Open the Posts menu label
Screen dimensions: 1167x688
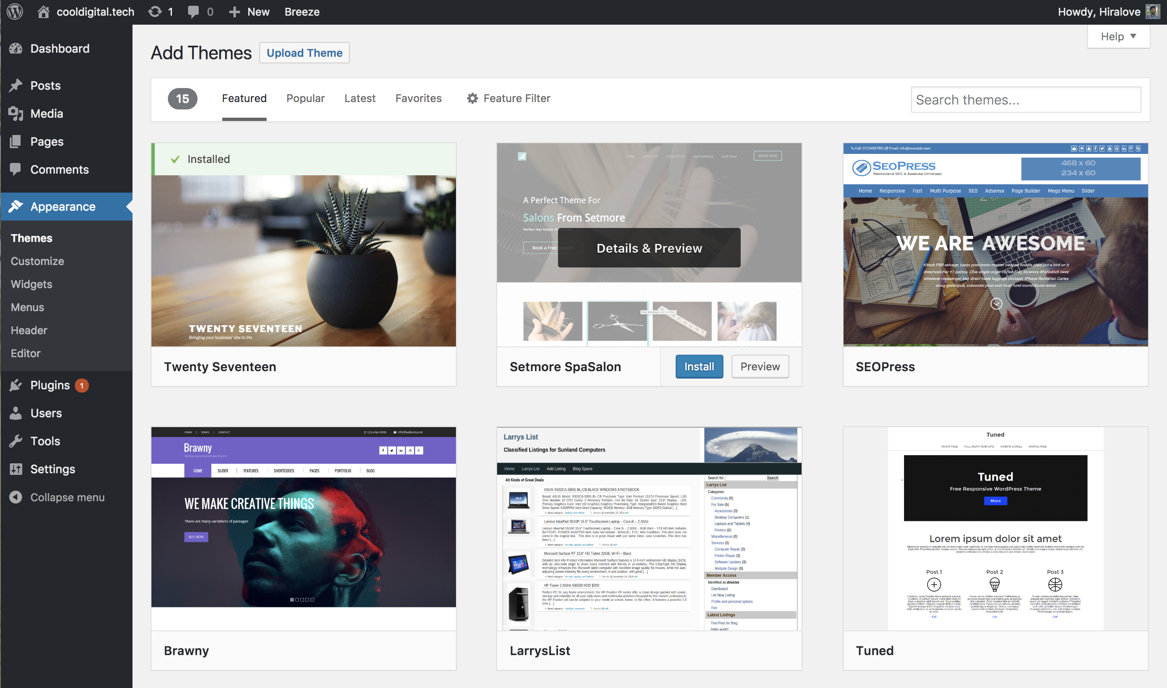(x=45, y=86)
